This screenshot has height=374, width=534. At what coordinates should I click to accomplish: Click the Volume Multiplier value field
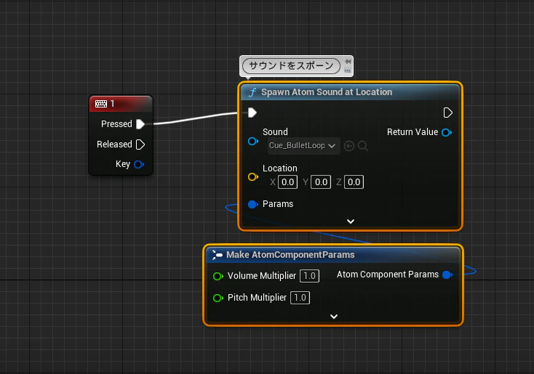pos(310,276)
